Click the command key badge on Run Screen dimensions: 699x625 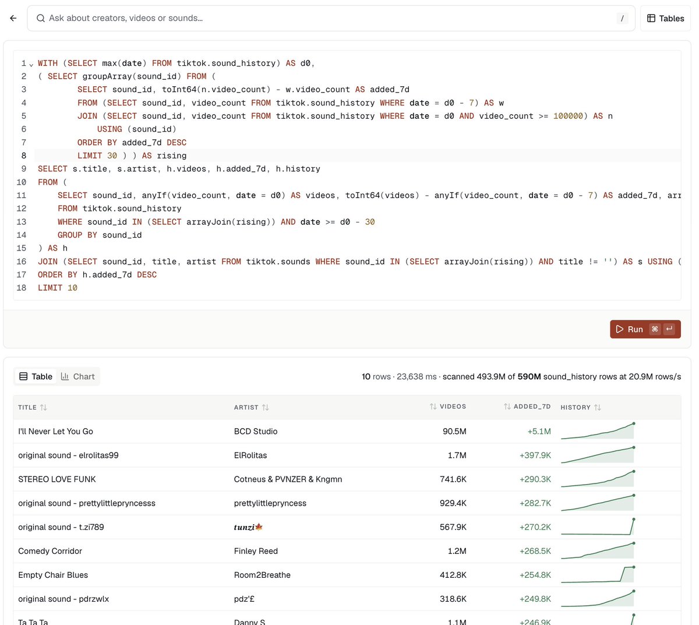655,329
